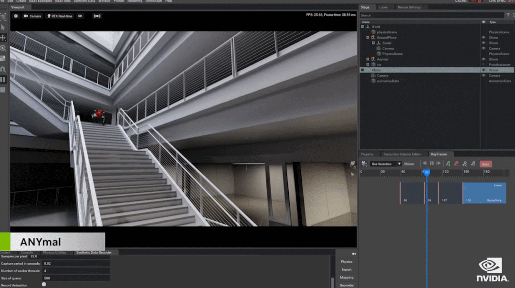Click the Capture period in seconds field
This screenshot has height=288, width=515.
(76, 263)
